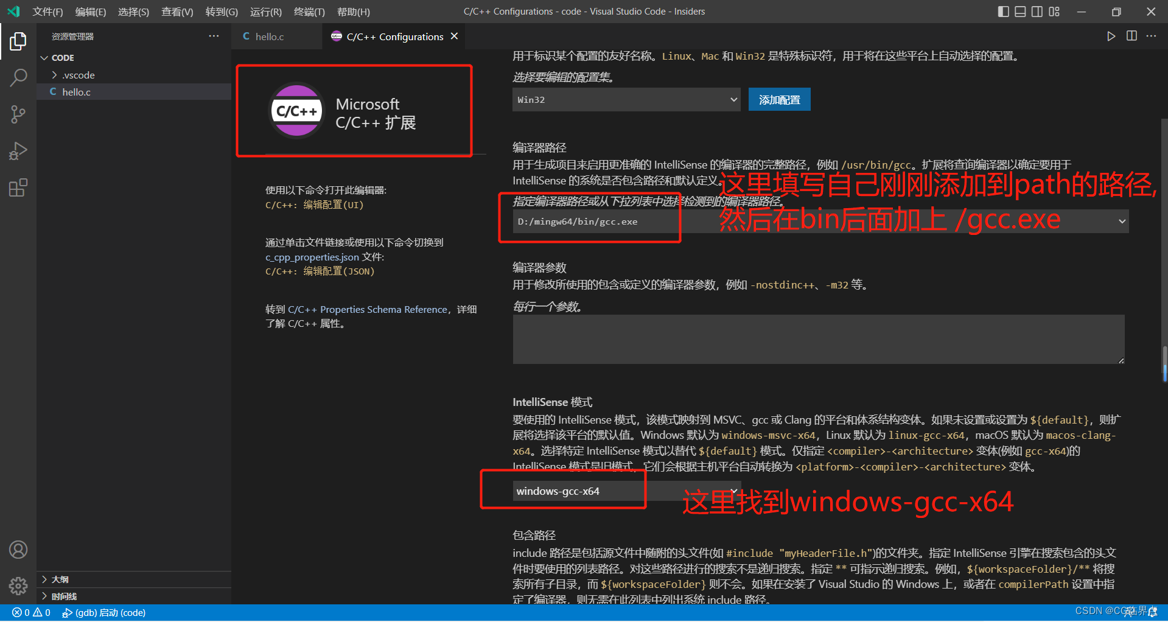Expand the 大纲 outline section
1168x622 pixels.
(x=134, y=579)
